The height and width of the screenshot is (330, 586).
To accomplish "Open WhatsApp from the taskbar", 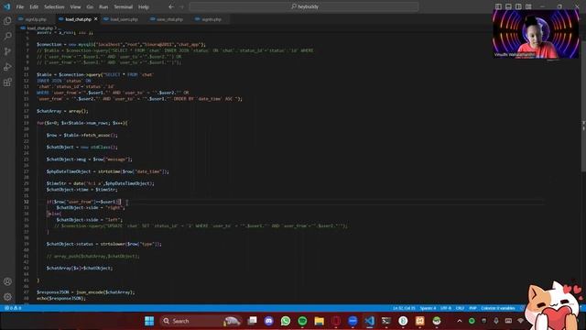I will [286, 321].
